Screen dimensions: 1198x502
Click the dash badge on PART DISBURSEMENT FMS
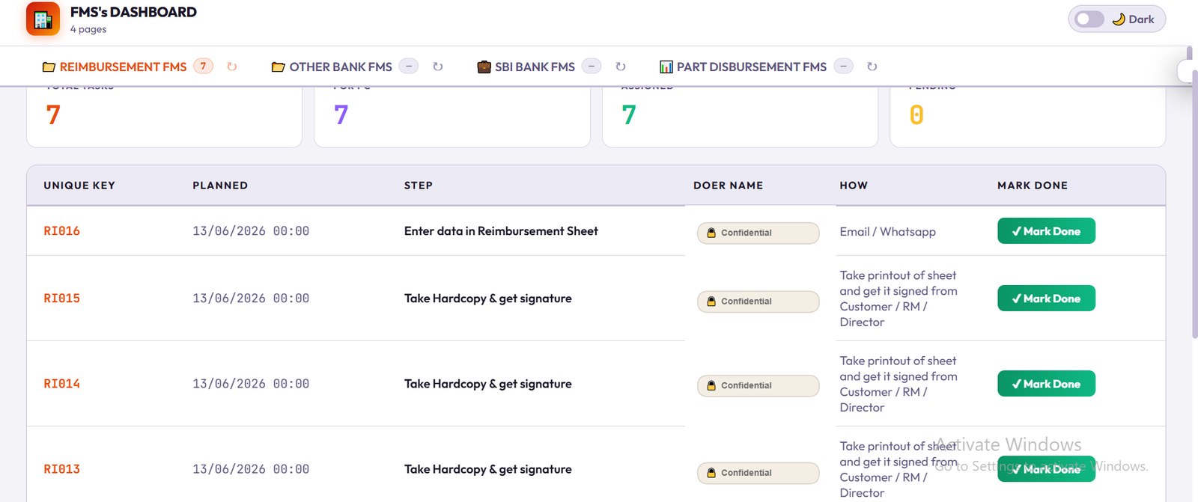click(844, 66)
